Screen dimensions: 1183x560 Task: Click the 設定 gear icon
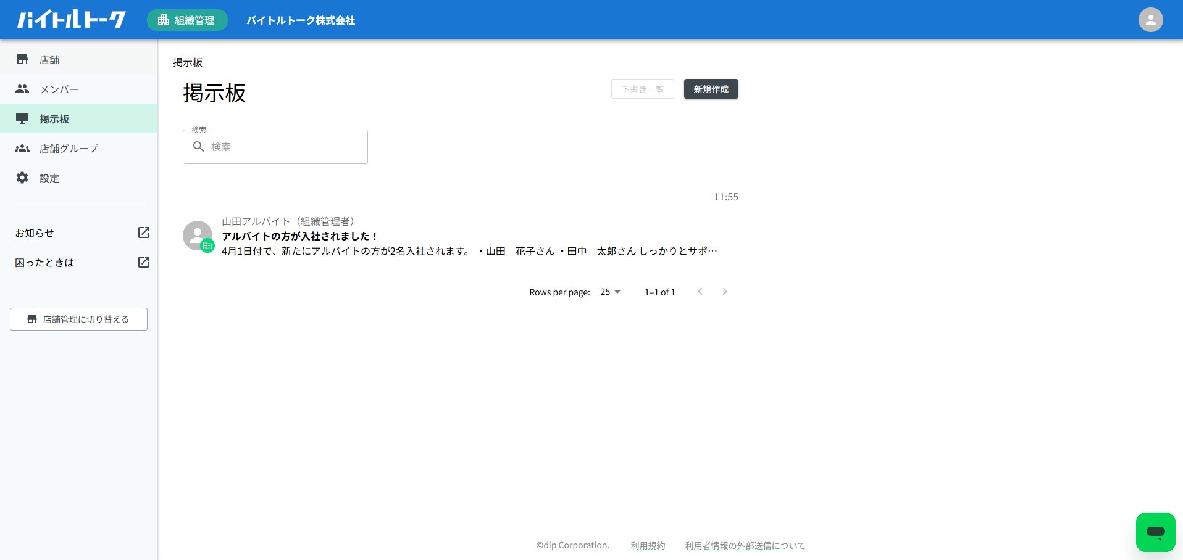coord(22,178)
